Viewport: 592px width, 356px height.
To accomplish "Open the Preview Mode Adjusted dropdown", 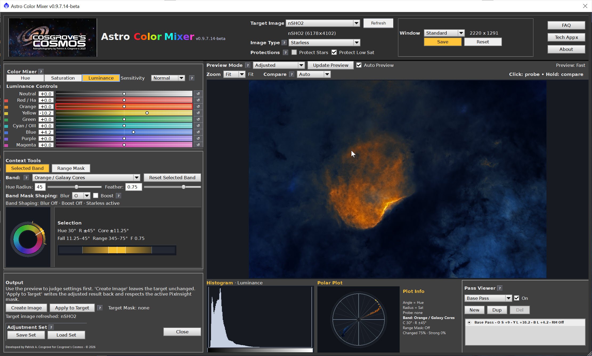I will pyautogui.click(x=279, y=65).
